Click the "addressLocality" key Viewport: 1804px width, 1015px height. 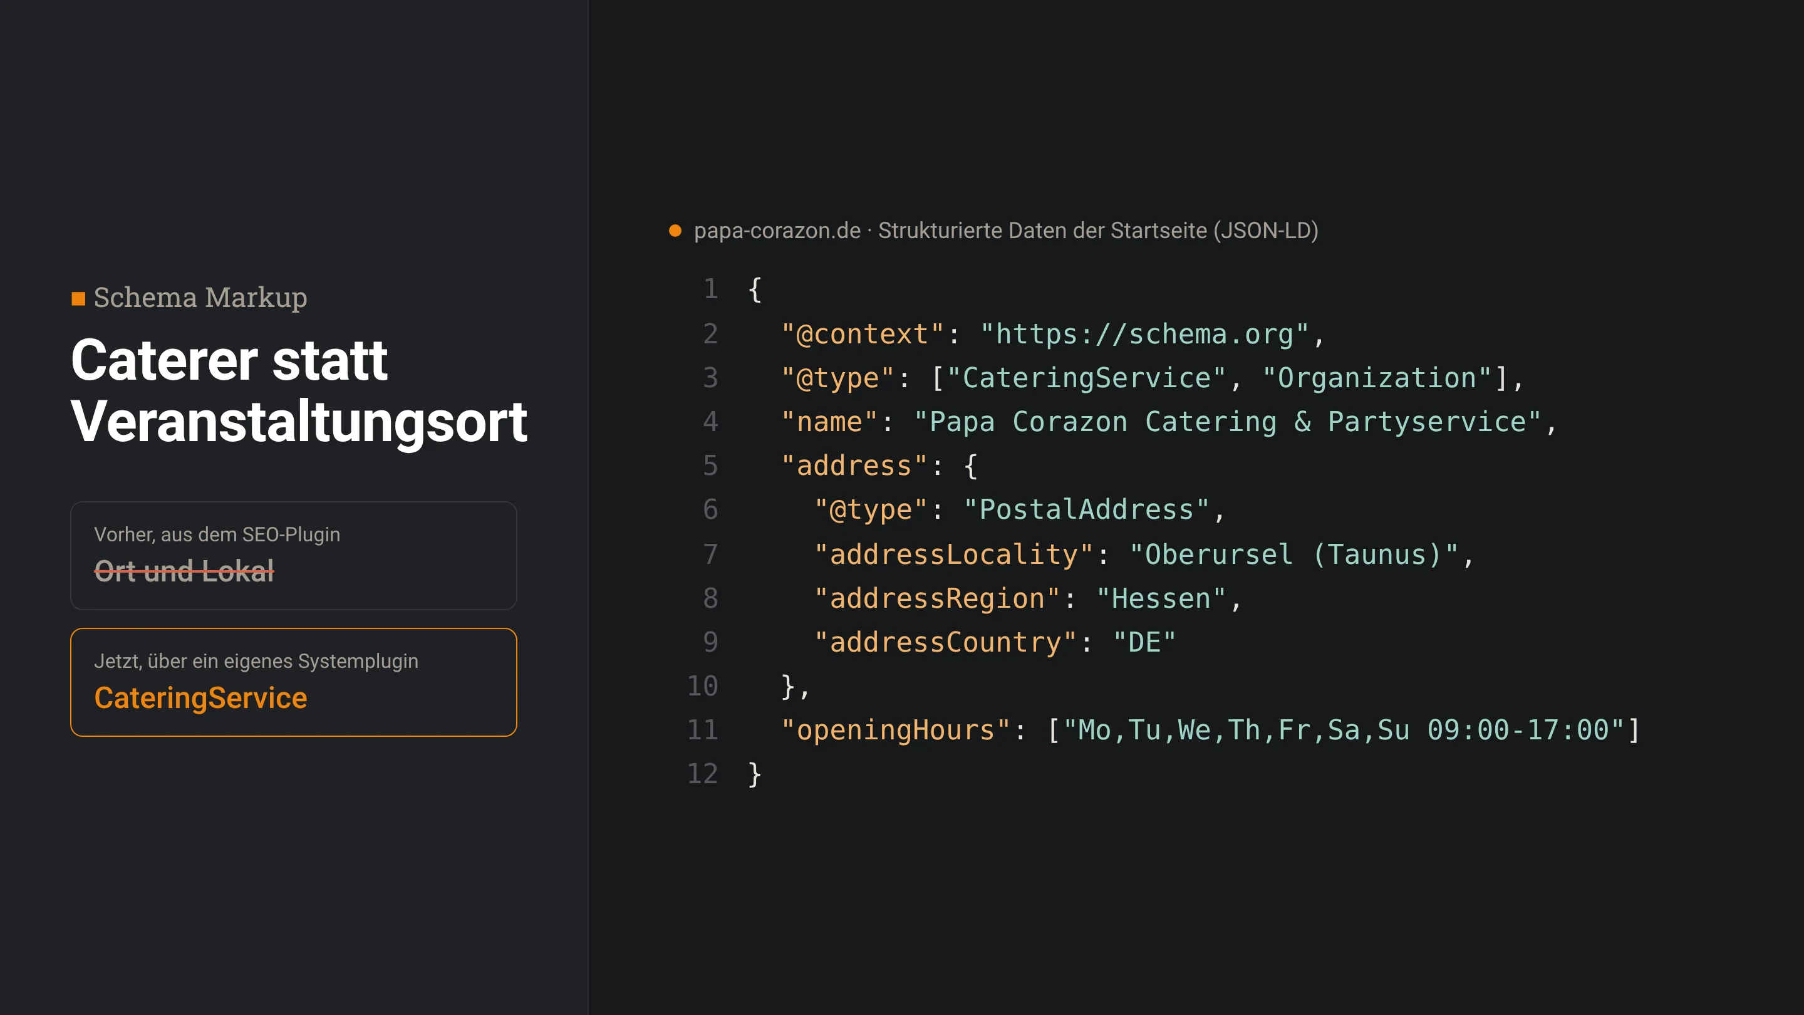tap(954, 554)
